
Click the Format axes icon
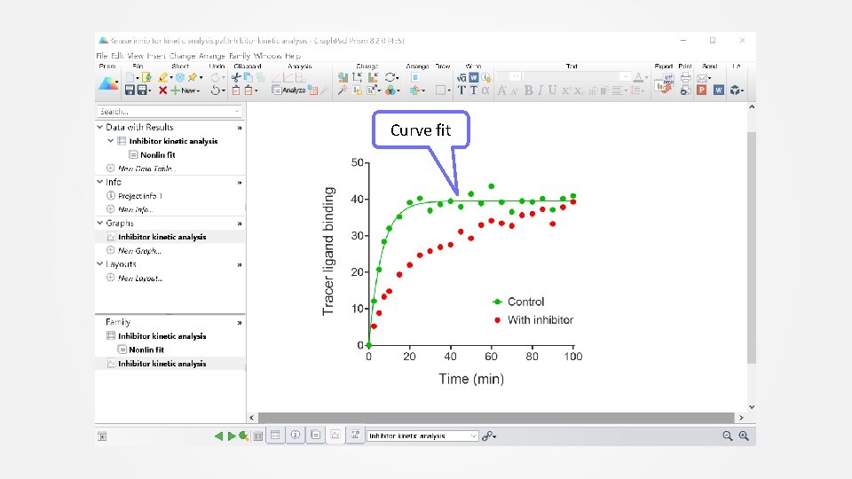pyautogui.click(x=357, y=78)
